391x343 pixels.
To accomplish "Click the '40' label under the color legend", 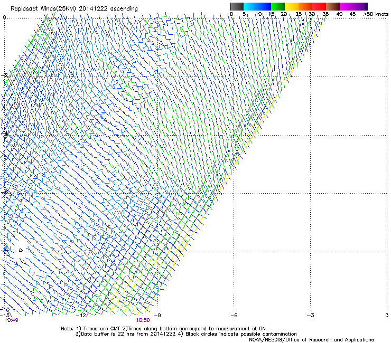I will [x=339, y=14].
